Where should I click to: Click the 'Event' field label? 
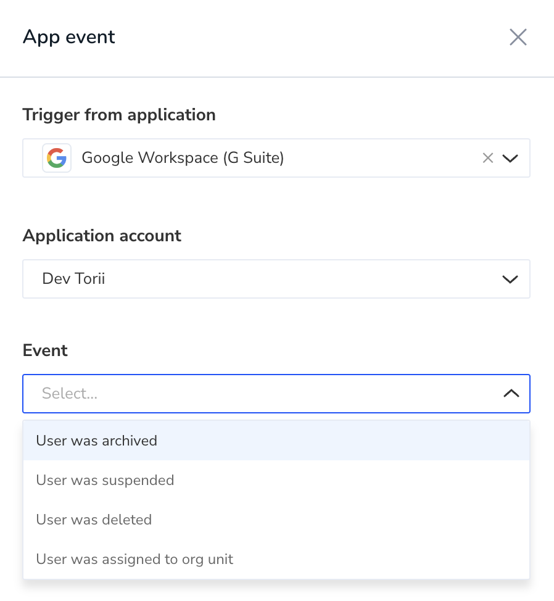coord(45,350)
